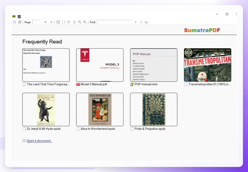Viewport: 248px width, 172px height.
Task: Click the file name 'The Land That Time Forgot.ep...'
Action: [x=48, y=84]
